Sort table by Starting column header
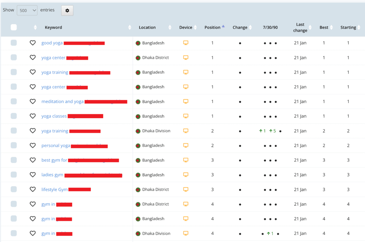 (349, 27)
